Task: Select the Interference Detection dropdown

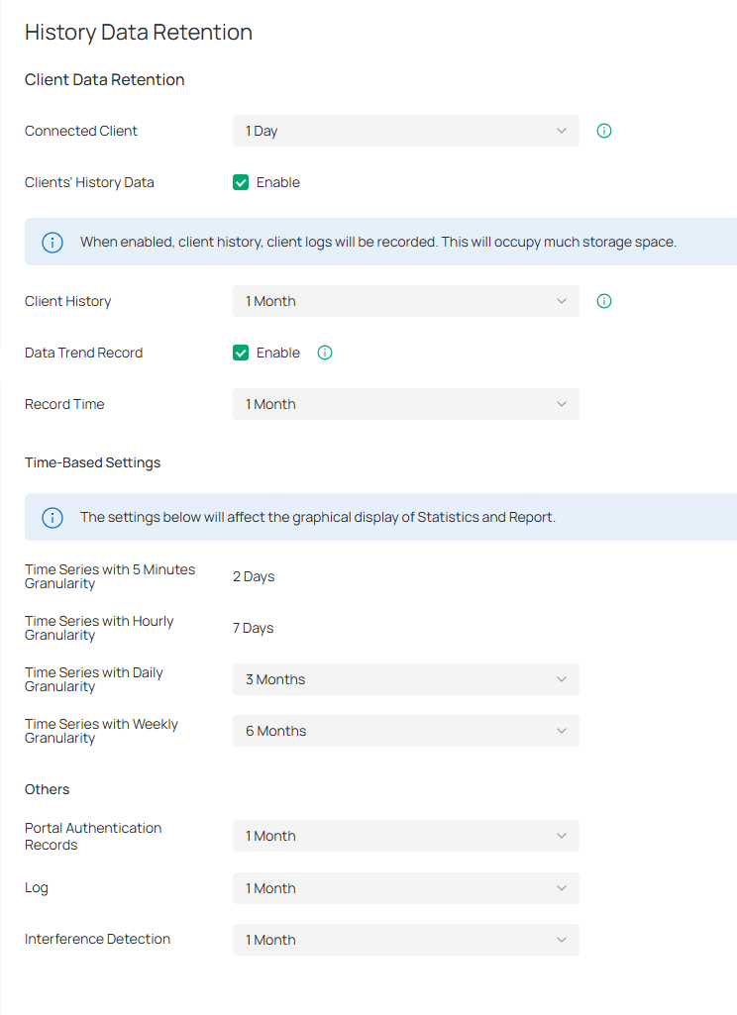Action: tap(405, 940)
